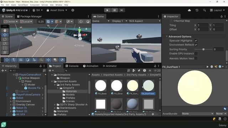Pause the game
Image resolution: width=228 pixels, height=128 pixels.
click(114, 10)
